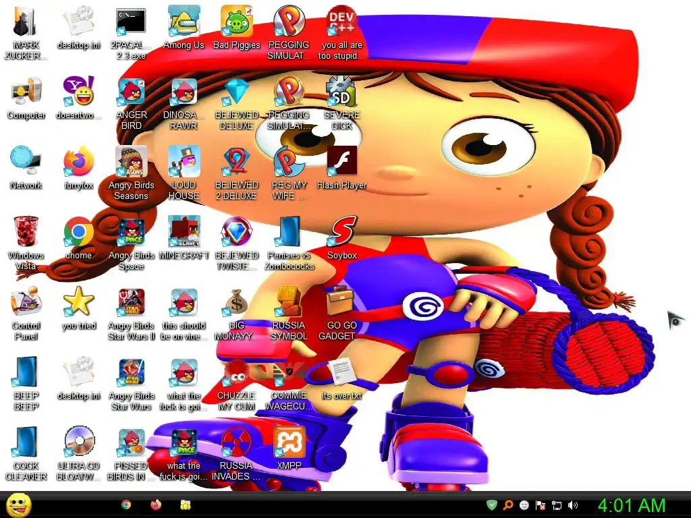Launch the BEJEWED DELUXE diamond icon

click(236, 103)
